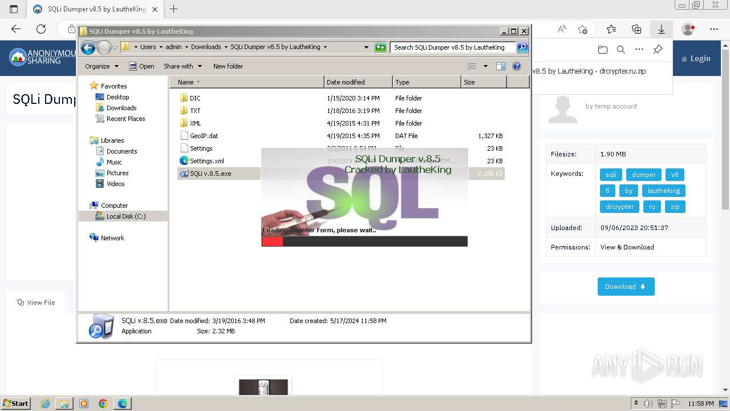
Task: Open Pictures library
Action: click(x=117, y=173)
